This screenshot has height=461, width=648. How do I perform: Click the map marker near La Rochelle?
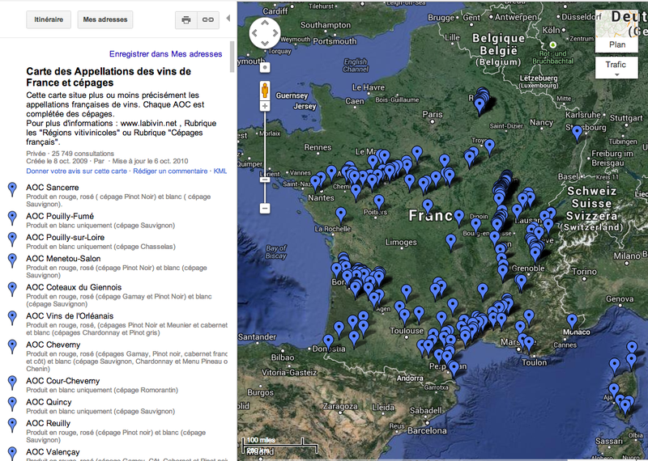pyautogui.click(x=341, y=214)
